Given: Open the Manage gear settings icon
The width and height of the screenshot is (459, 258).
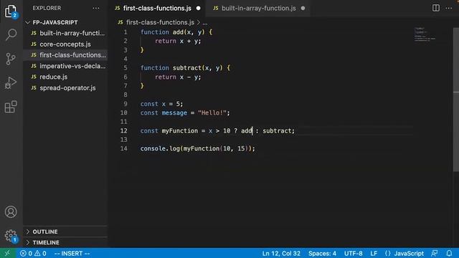Looking at the screenshot, I should (x=11, y=236).
